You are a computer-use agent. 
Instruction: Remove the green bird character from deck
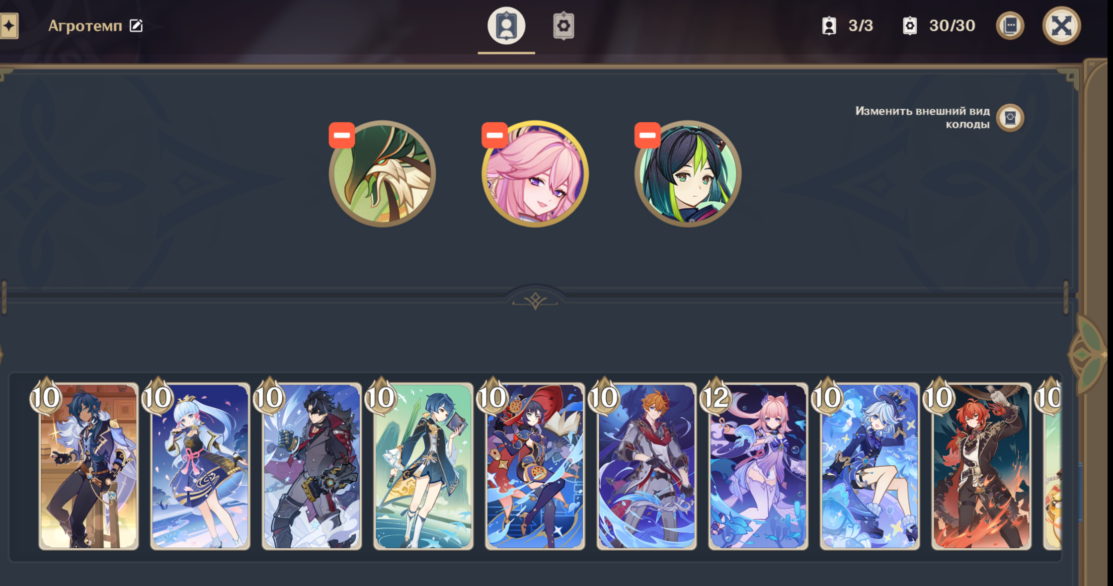click(342, 135)
